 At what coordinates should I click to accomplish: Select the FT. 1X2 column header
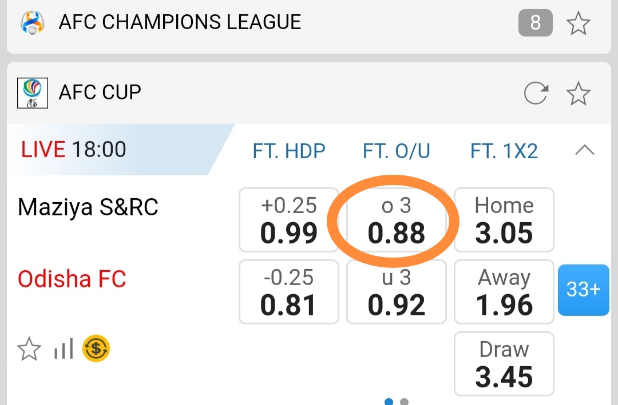(504, 151)
